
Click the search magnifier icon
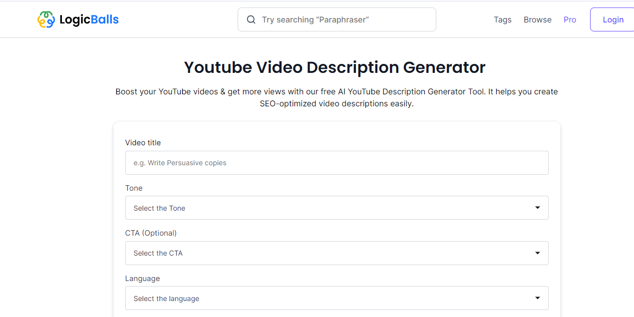[251, 19]
